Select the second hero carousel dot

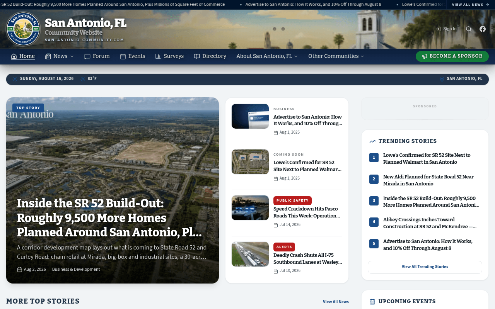tap(283, 29)
